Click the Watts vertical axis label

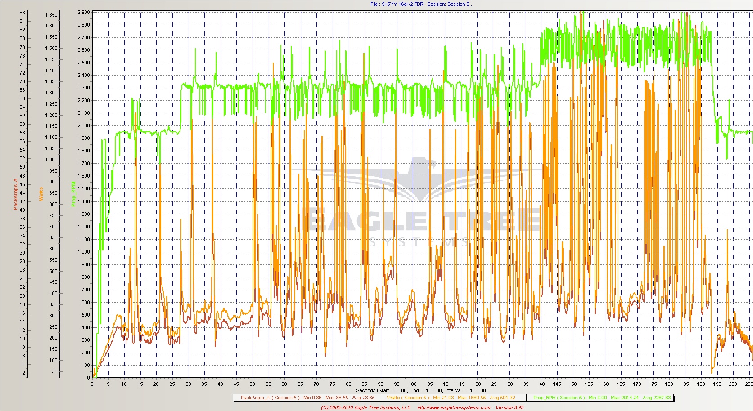tap(41, 194)
